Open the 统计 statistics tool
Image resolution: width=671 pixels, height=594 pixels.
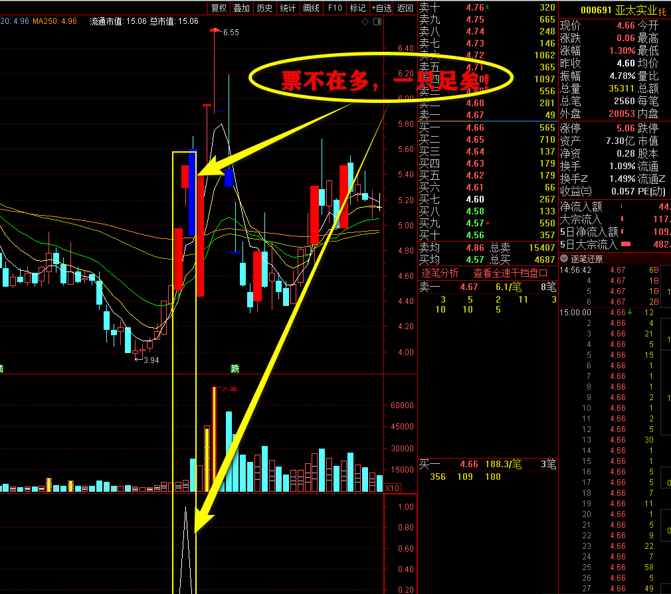pyautogui.click(x=288, y=8)
